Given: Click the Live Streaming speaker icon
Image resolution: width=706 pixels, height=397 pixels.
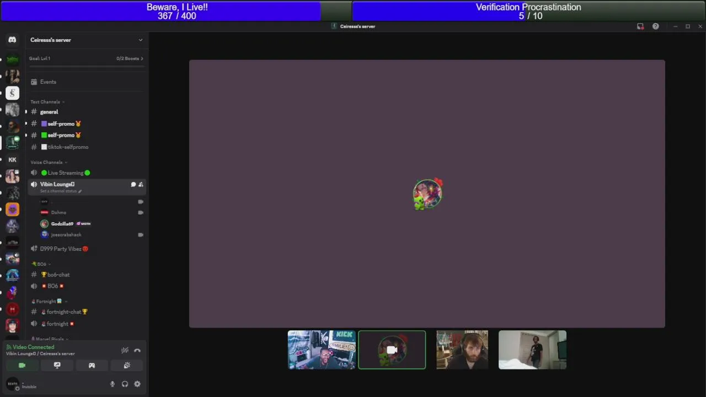Looking at the screenshot, I should click(x=34, y=173).
